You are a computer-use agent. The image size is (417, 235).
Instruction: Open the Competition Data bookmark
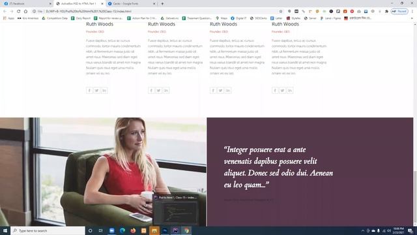click(55, 18)
